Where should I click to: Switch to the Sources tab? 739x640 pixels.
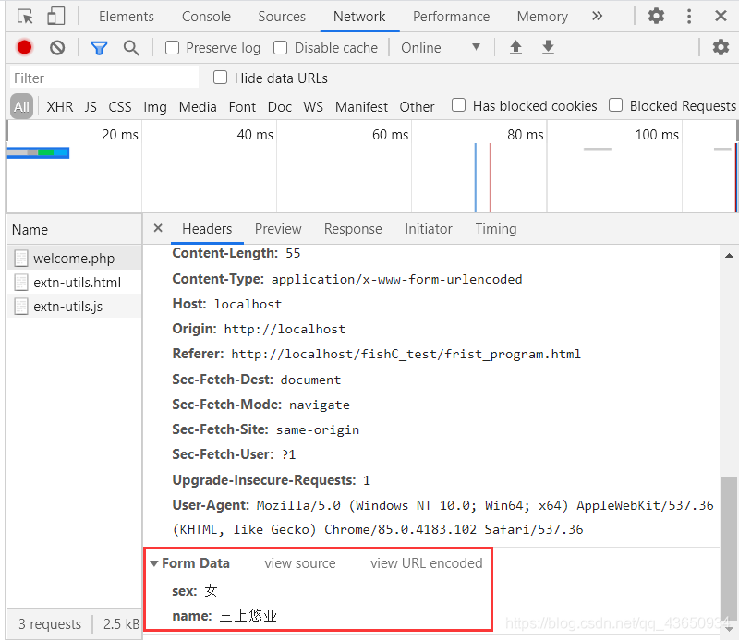pyautogui.click(x=282, y=17)
